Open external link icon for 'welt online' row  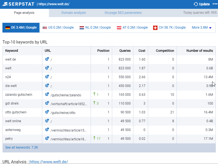coord(47,121)
